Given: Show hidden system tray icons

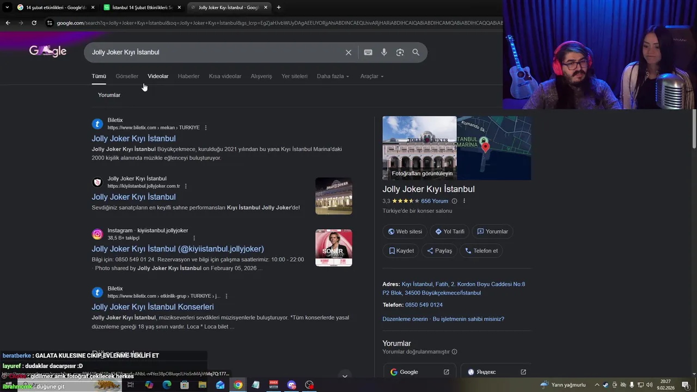Looking at the screenshot, I should 596,385.
